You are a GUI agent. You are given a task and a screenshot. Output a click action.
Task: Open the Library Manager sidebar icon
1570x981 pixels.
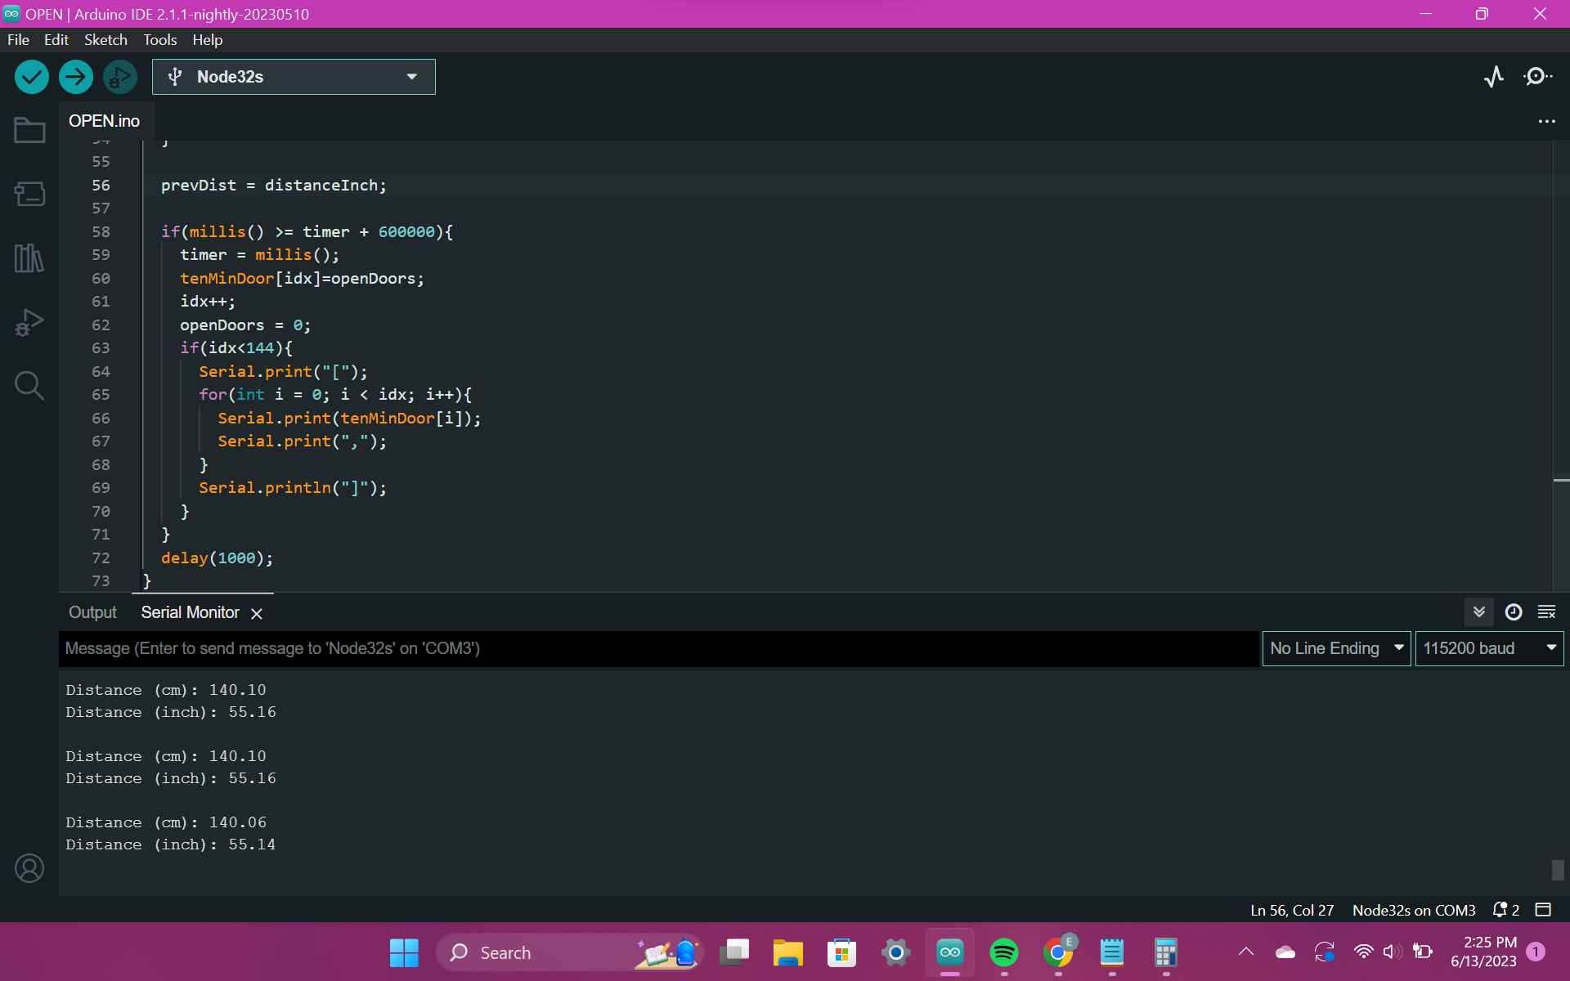pyautogui.click(x=29, y=258)
